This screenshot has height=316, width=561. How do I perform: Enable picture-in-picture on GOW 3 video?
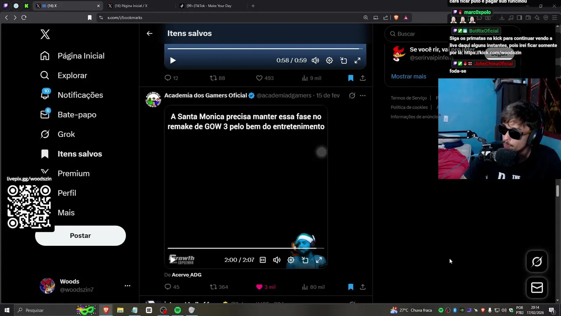click(305, 260)
